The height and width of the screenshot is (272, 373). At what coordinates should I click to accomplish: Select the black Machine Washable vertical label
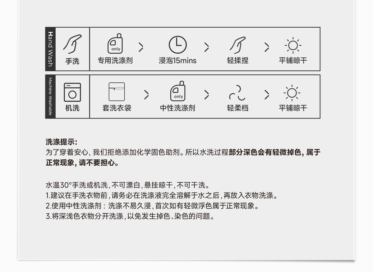click(x=50, y=96)
